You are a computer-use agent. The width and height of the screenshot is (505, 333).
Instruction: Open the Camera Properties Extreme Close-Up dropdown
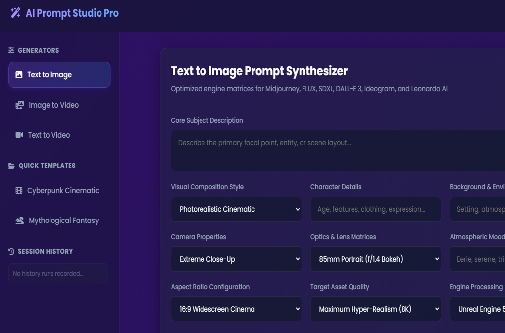pyautogui.click(x=236, y=259)
